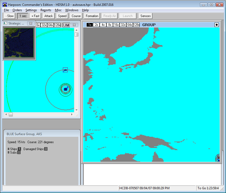Image resolution: width=226 pixels, height=193 pixels.
Task: Close the Strategic map window
Action: coord(31,23)
